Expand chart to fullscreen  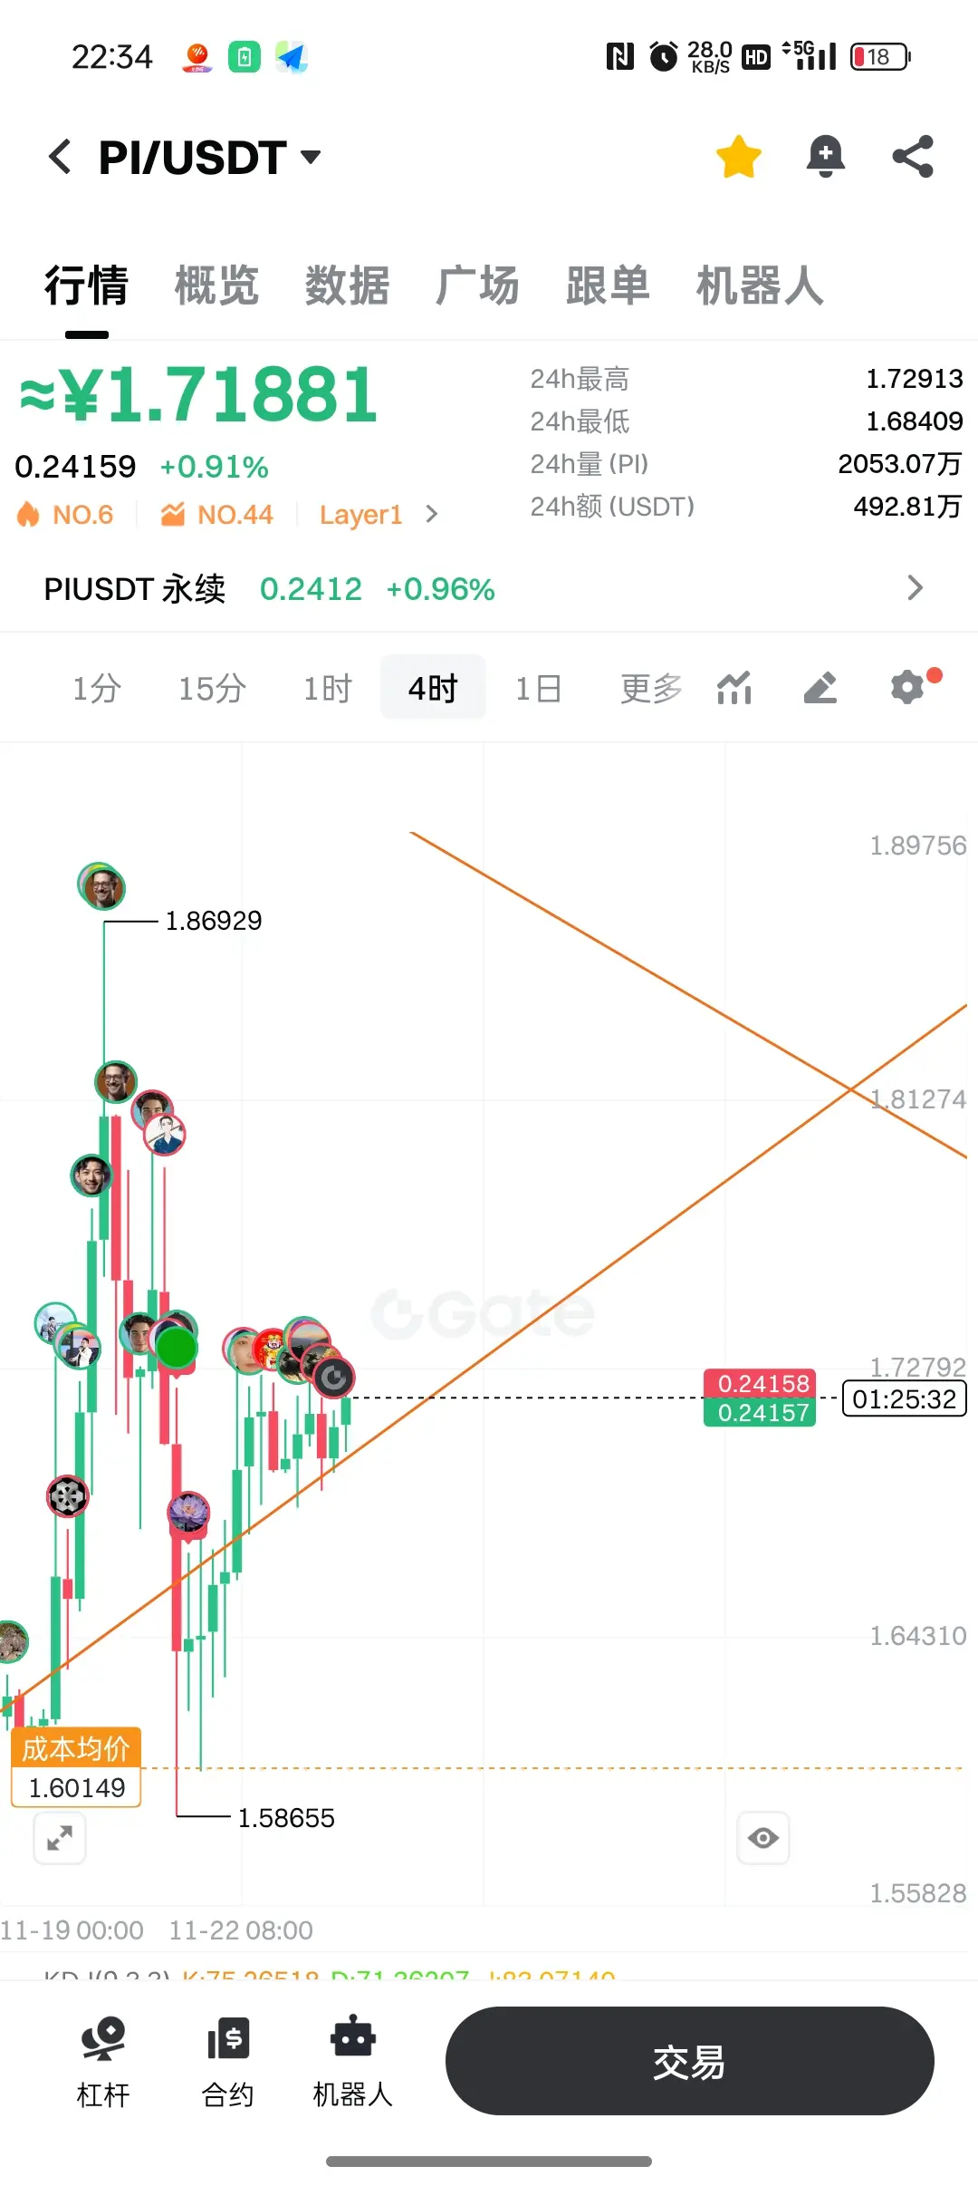pyautogui.click(x=60, y=1838)
